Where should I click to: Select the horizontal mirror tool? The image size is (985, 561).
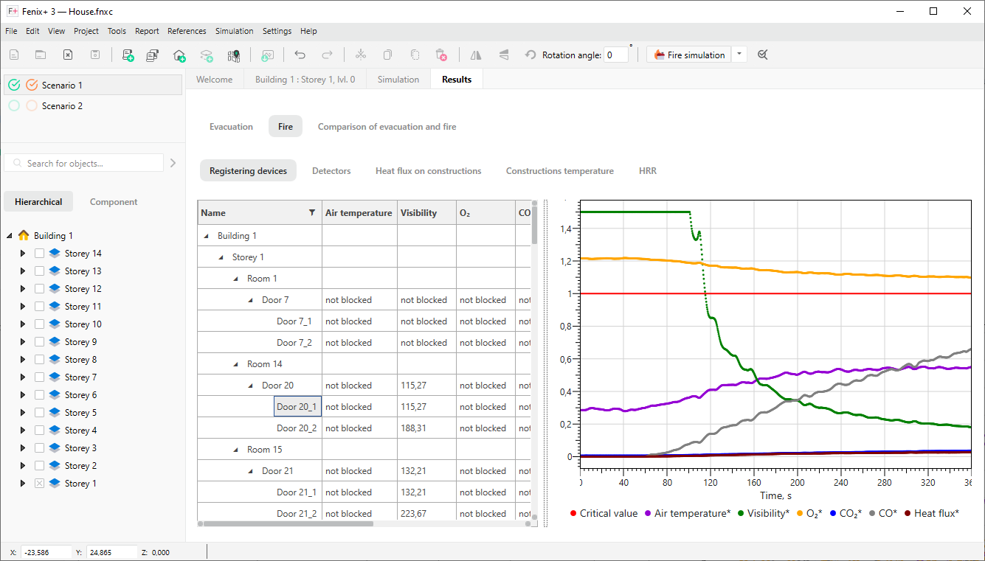pos(475,55)
